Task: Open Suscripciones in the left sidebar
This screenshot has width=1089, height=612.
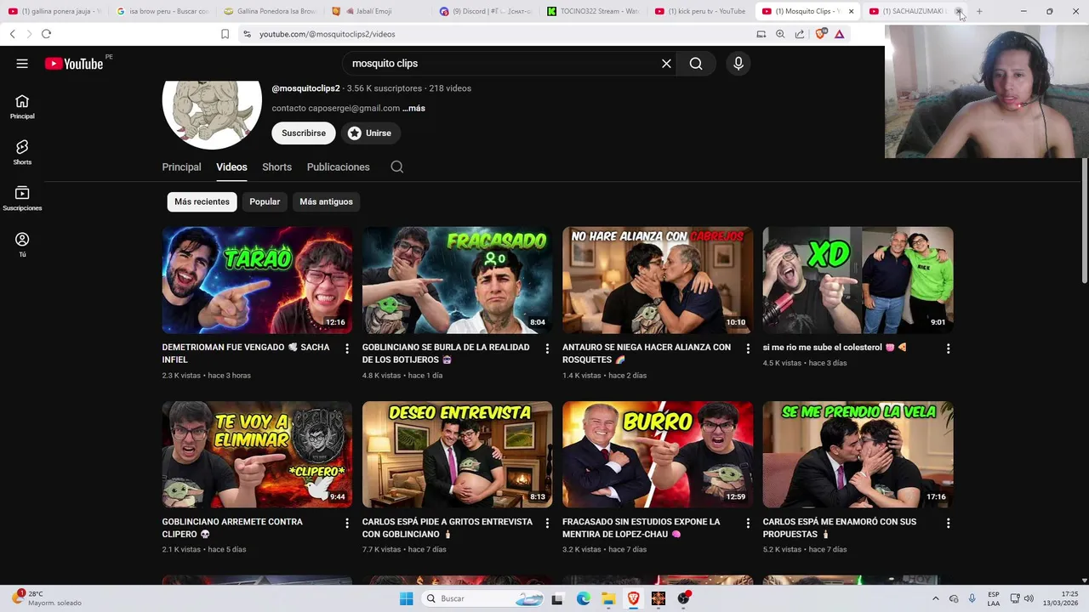Action: (x=22, y=198)
